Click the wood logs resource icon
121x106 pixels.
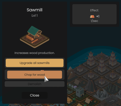pos(92,16)
